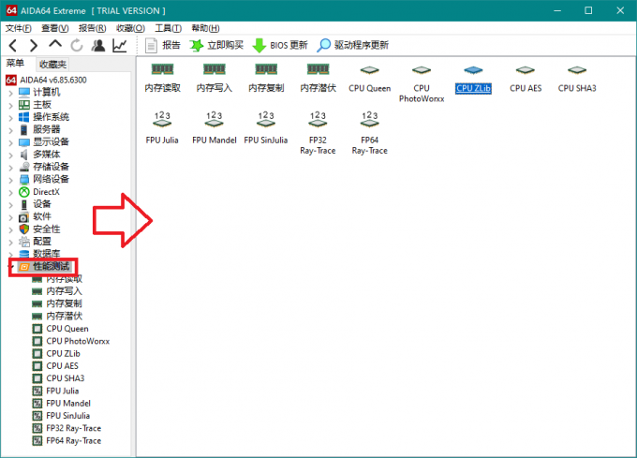The width and height of the screenshot is (637, 458).
Task: Click the BIOS 更新 button
Action: 279,45
